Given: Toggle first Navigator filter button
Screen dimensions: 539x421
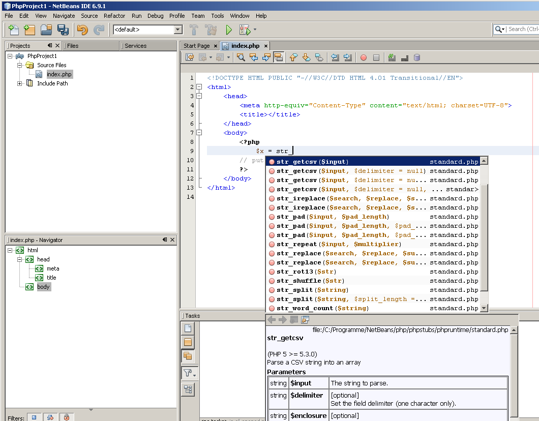Looking at the screenshot, I should tap(34, 417).
